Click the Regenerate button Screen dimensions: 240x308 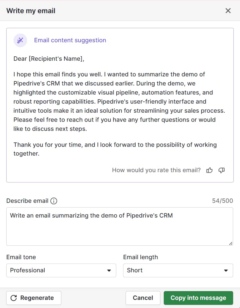tap(33, 298)
